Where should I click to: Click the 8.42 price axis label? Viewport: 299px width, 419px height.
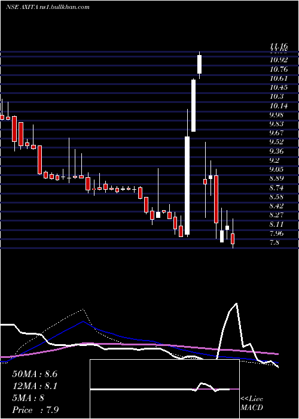pyautogui.click(x=277, y=206)
